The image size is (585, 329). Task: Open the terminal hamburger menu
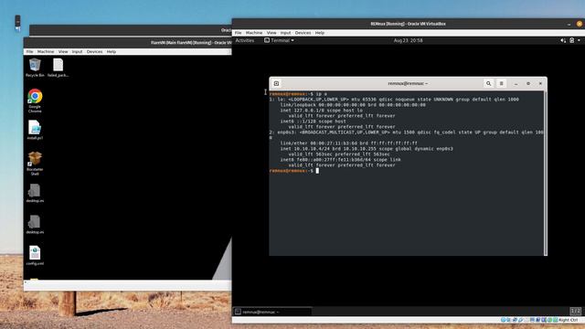point(502,83)
